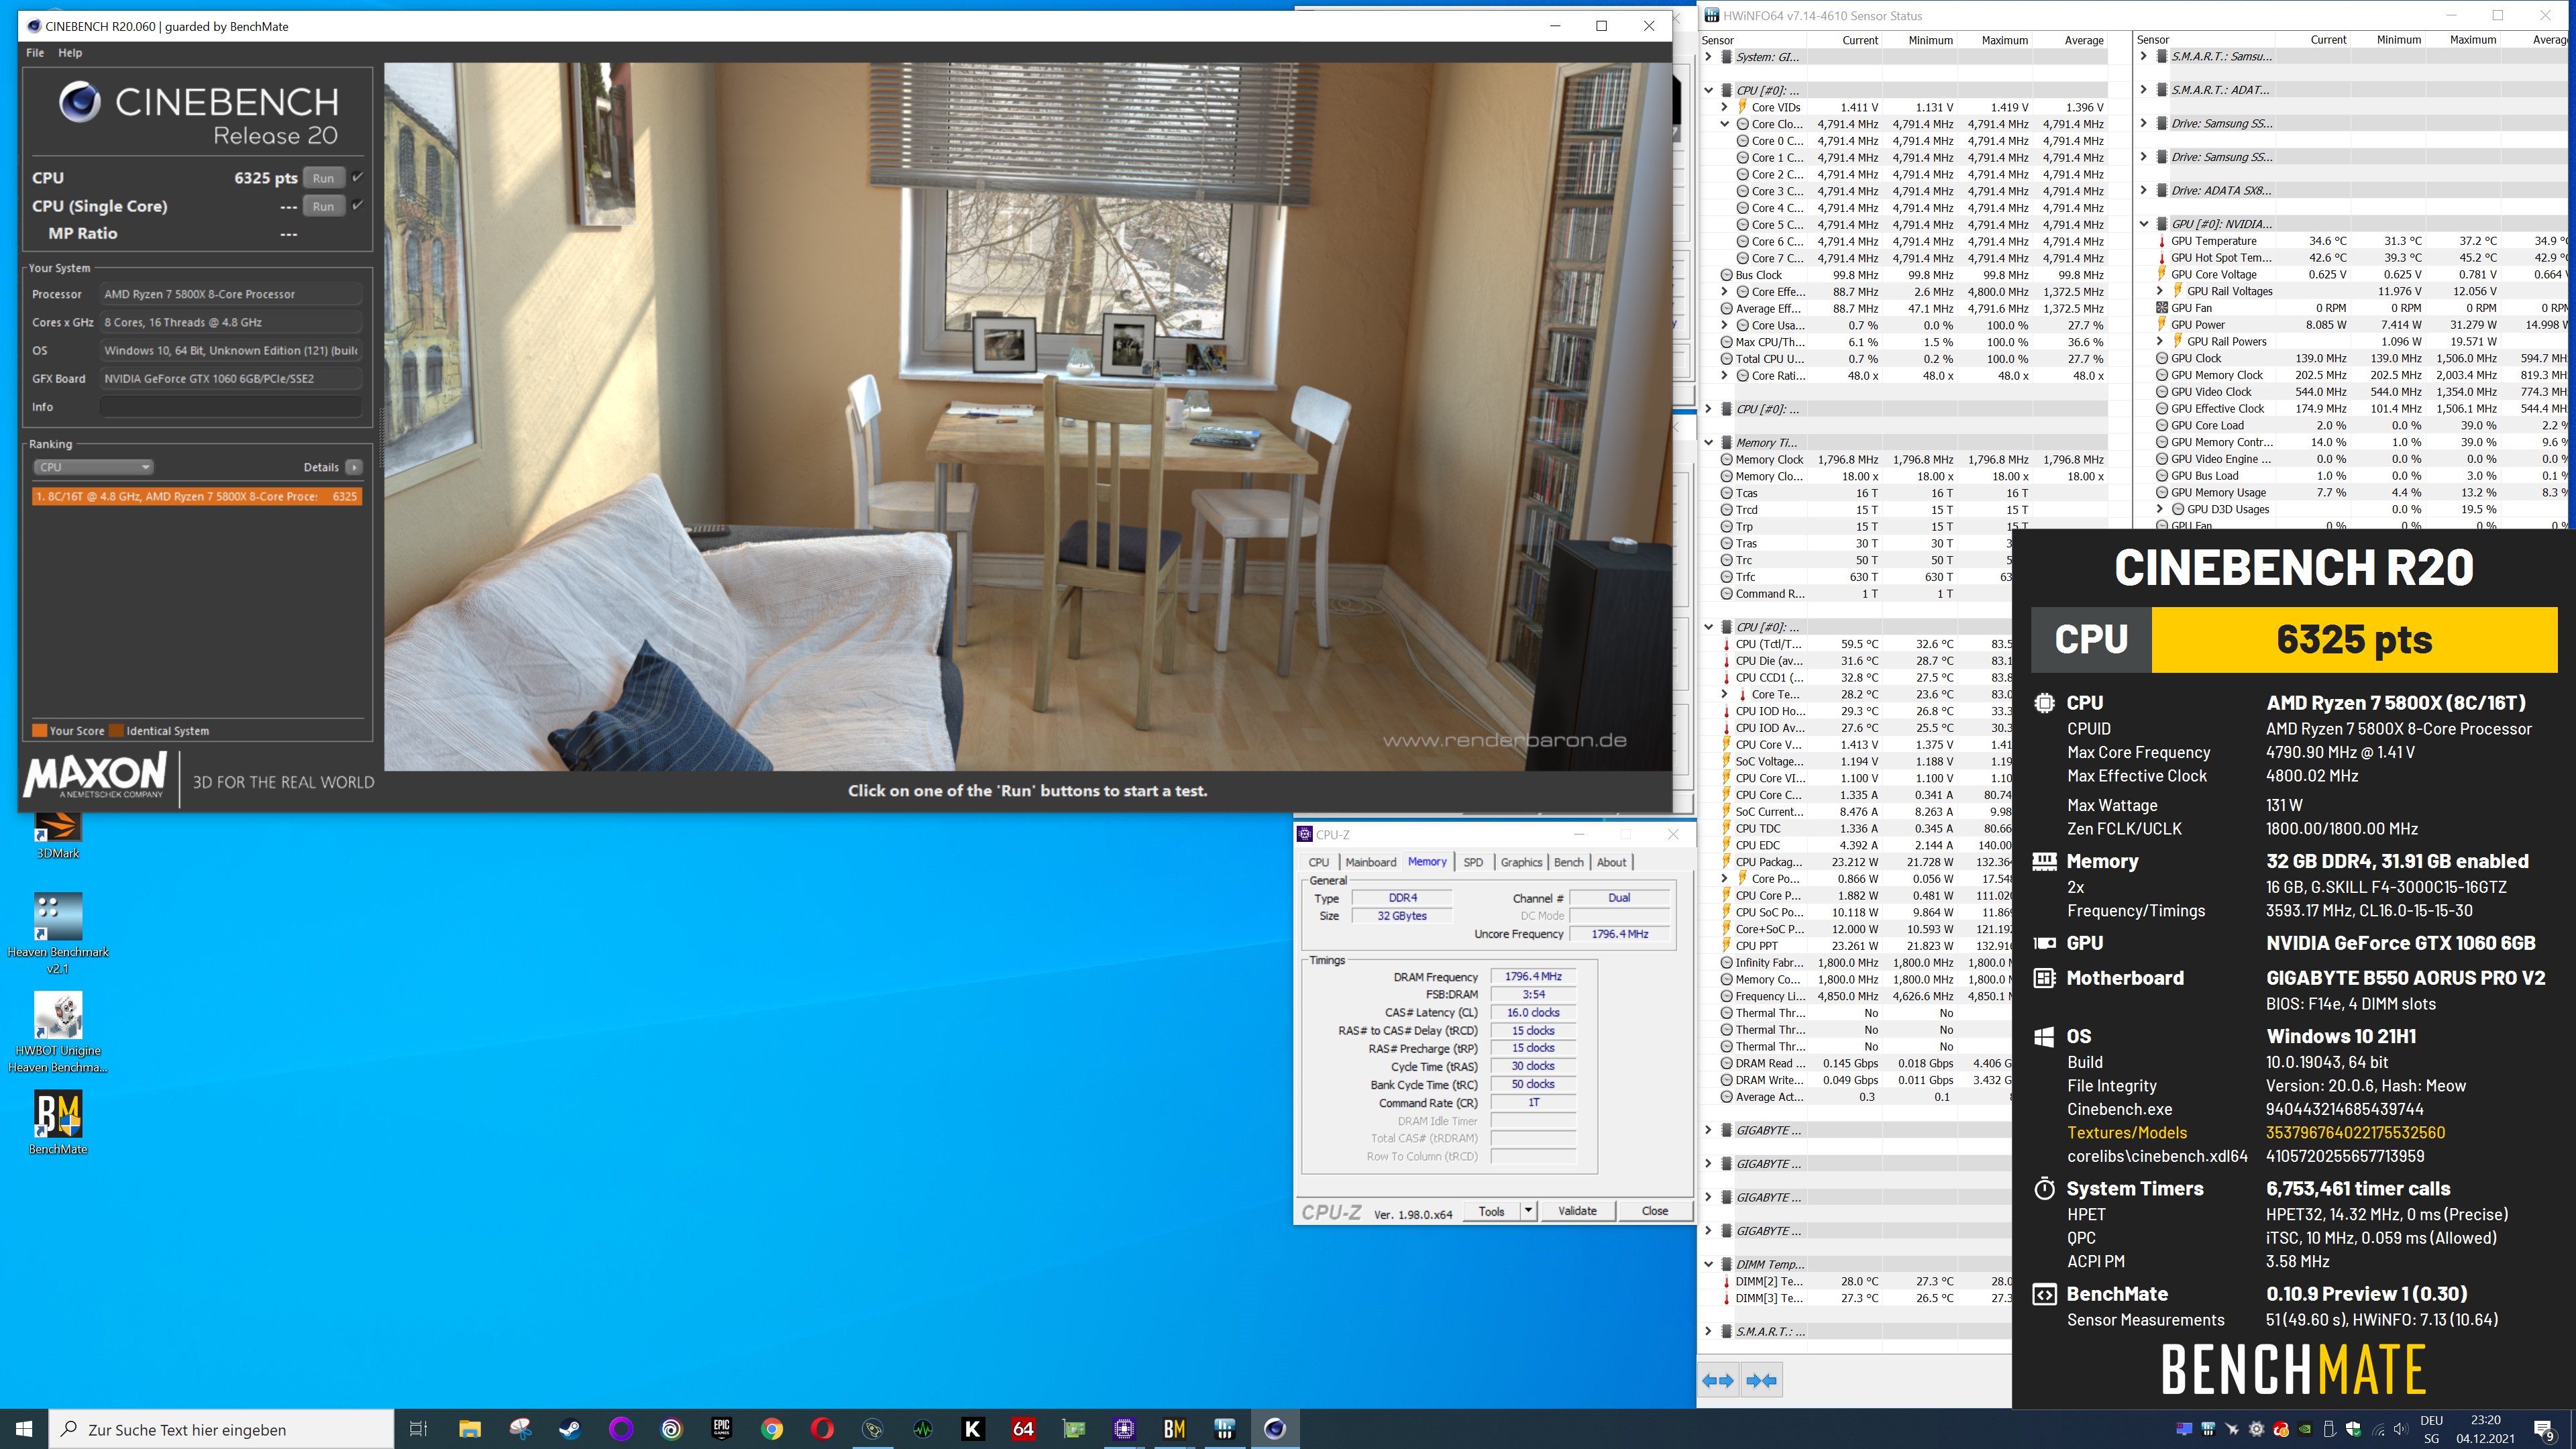
Task: Click the Cinebench logo in the left panel
Action: [x=79, y=102]
